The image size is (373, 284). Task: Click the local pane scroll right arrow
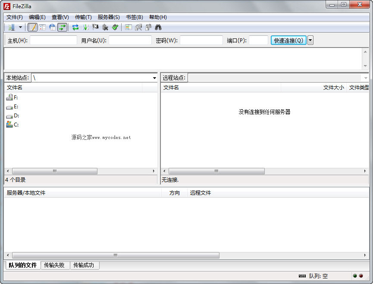pyautogui.click(x=154, y=171)
